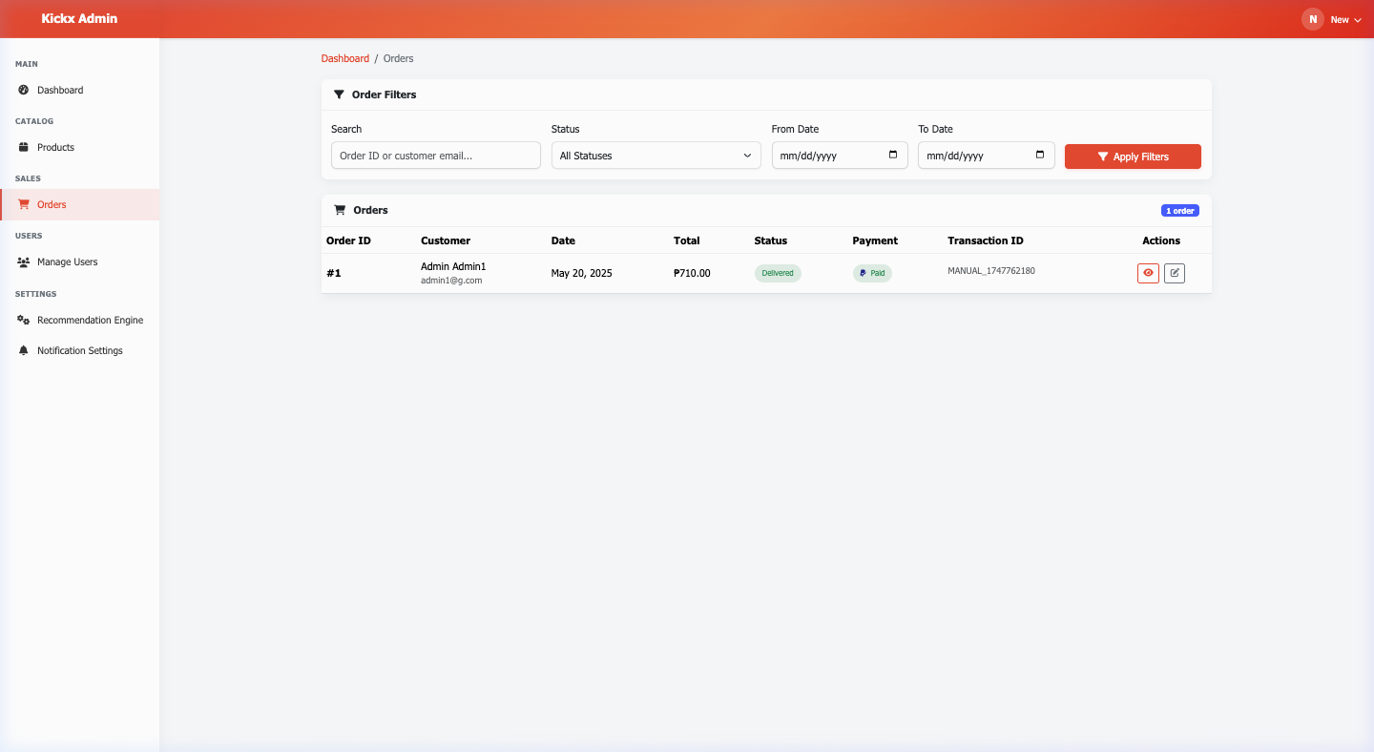The image size is (1374, 752).
Task: Click the Total column header
Action: click(x=686, y=240)
